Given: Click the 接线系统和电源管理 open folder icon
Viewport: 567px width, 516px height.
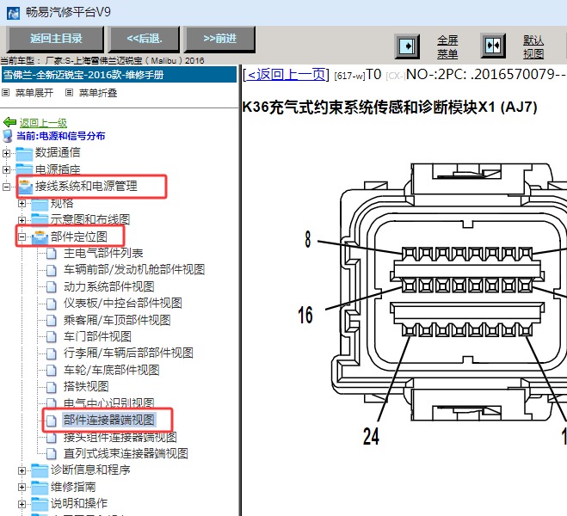Looking at the screenshot, I should tap(25, 187).
